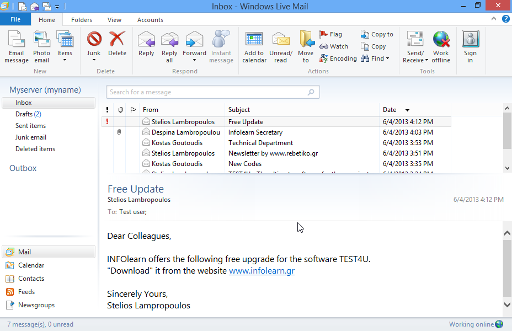This screenshot has width=512, height=331.
Task: Select the New Codes message
Action: point(276,163)
